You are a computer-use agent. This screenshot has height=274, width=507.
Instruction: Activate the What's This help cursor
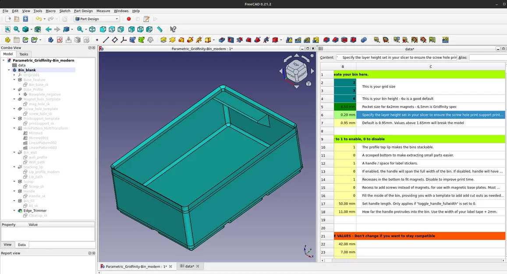coord(173,29)
